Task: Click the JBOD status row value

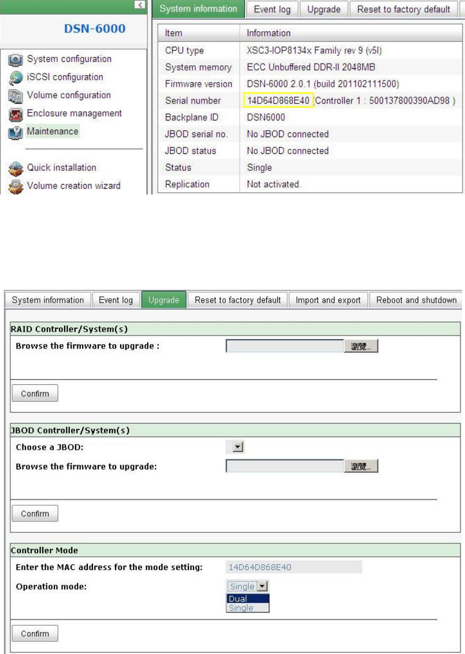Action: (288, 150)
